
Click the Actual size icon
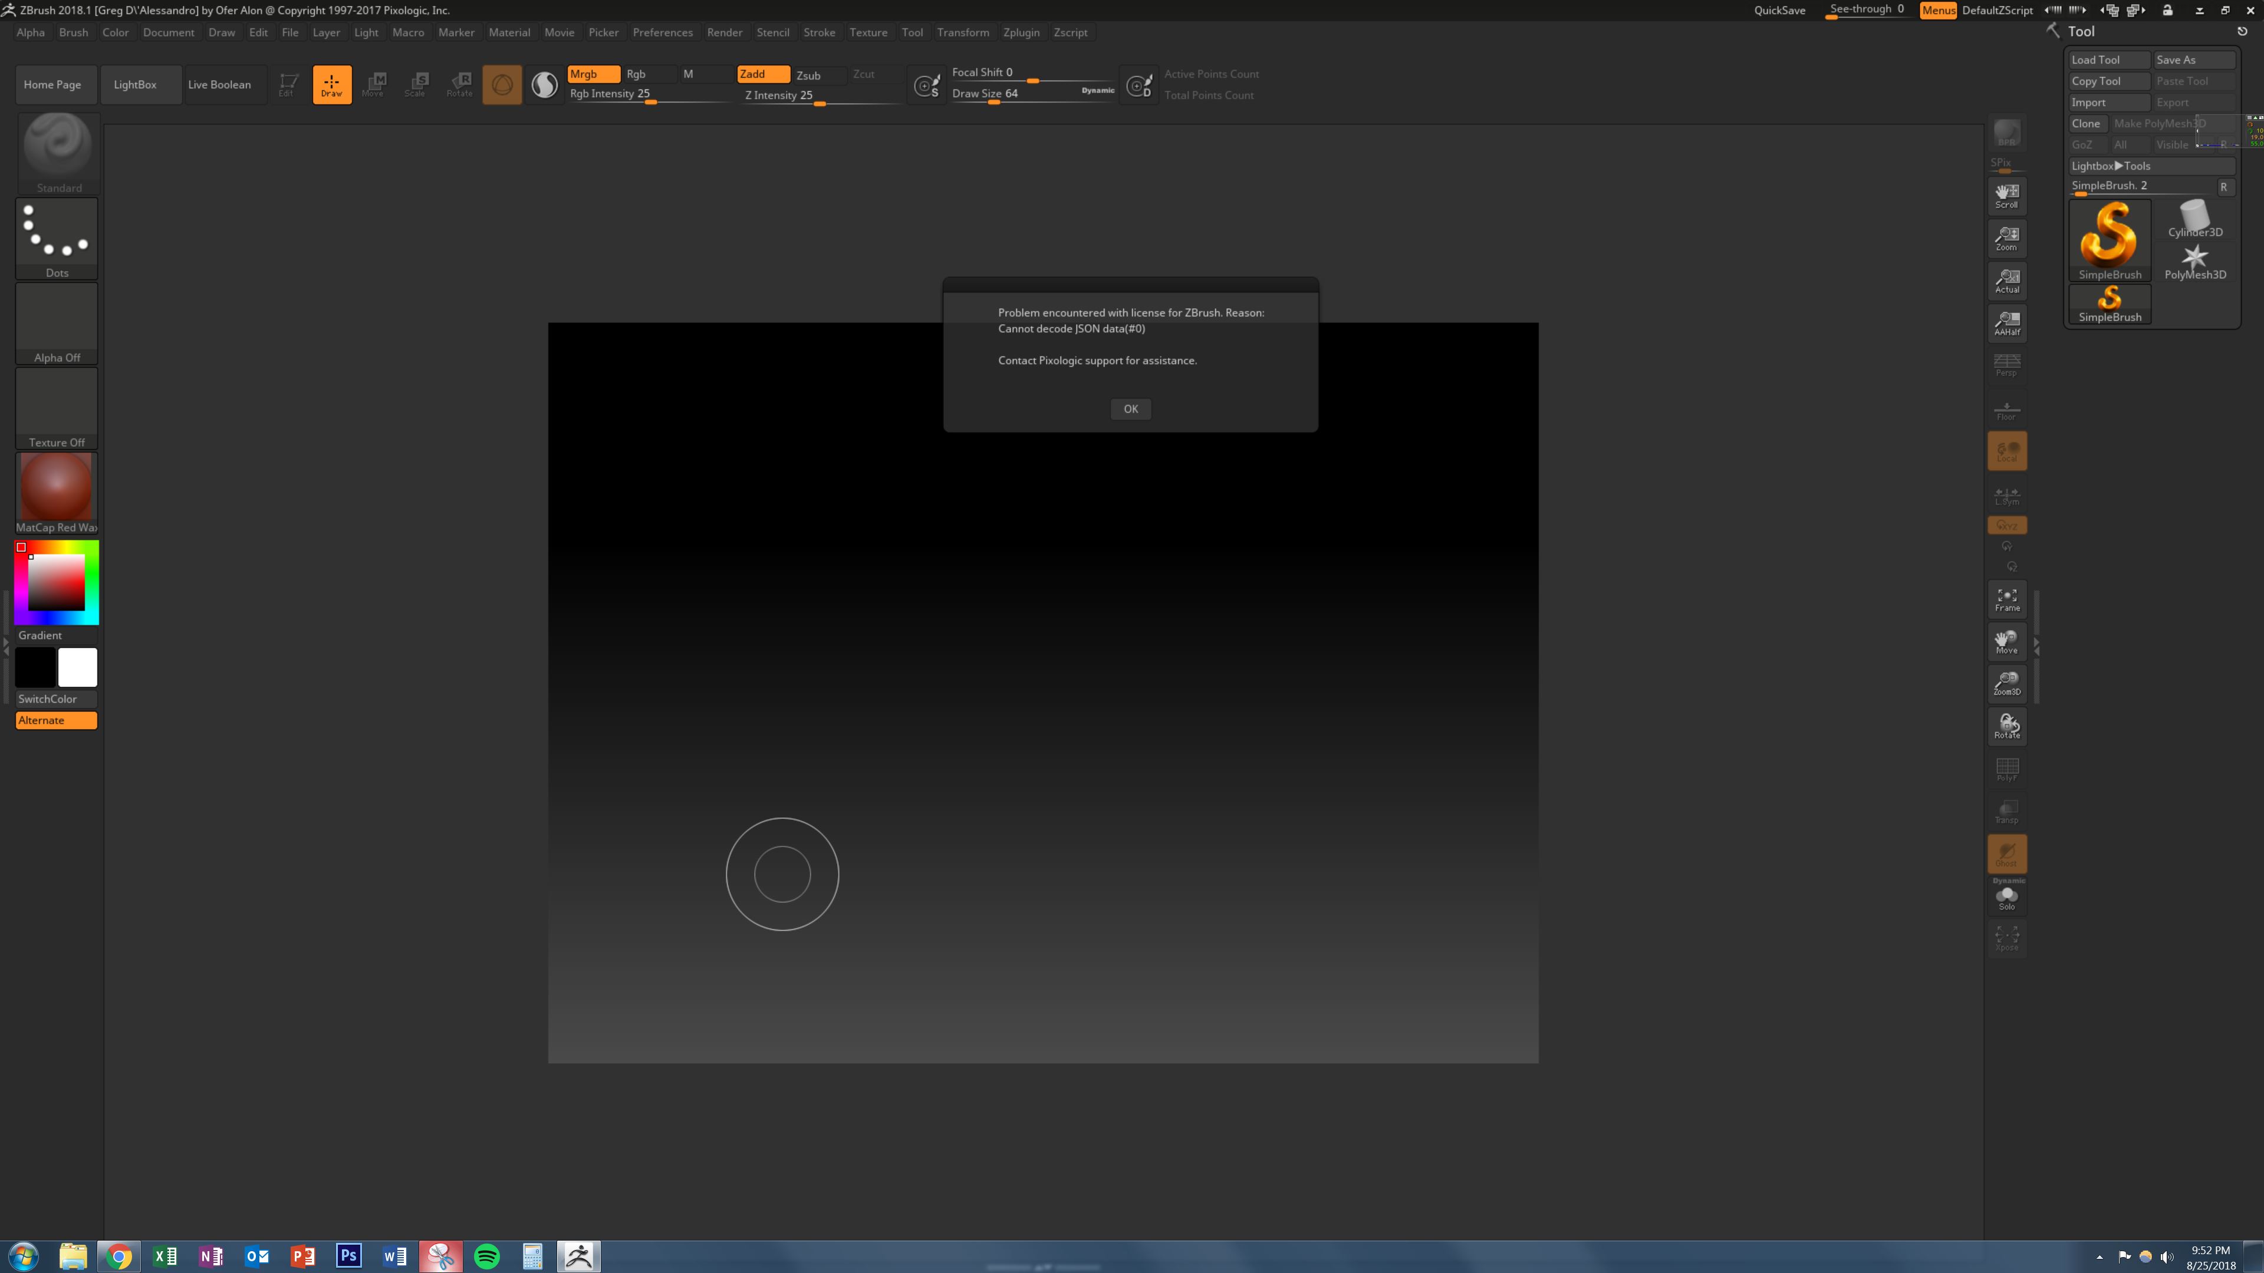2006,281
